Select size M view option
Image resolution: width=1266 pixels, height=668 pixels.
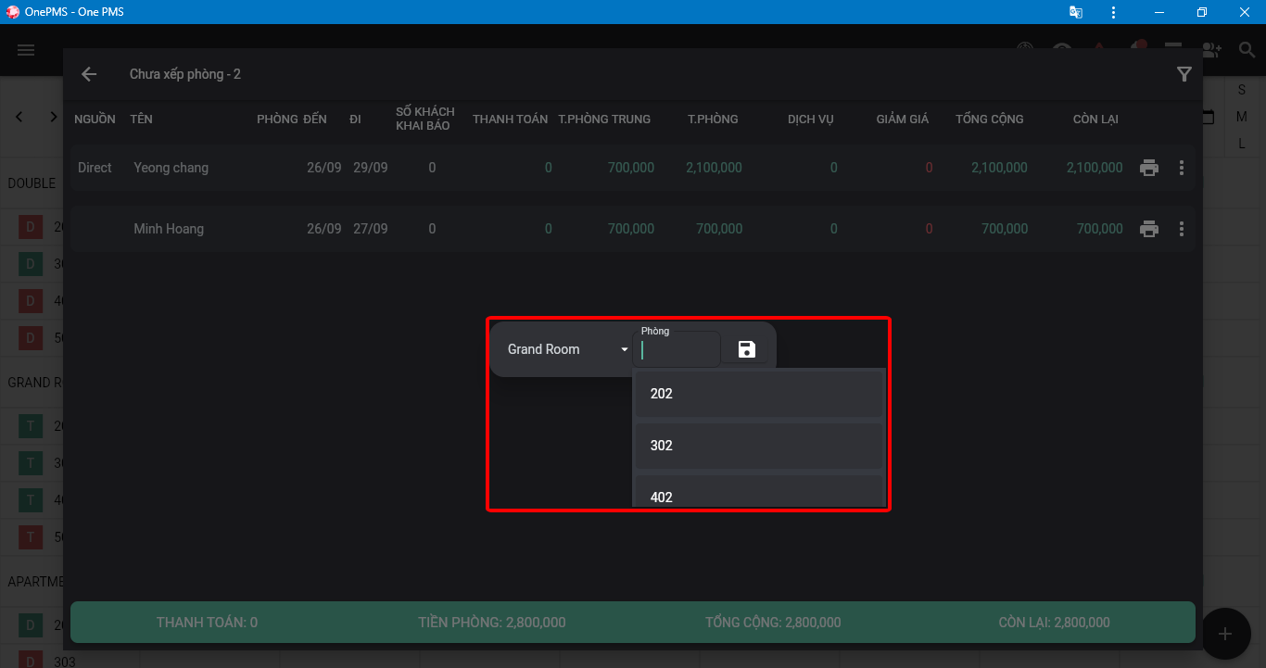tap(1242, 117)
